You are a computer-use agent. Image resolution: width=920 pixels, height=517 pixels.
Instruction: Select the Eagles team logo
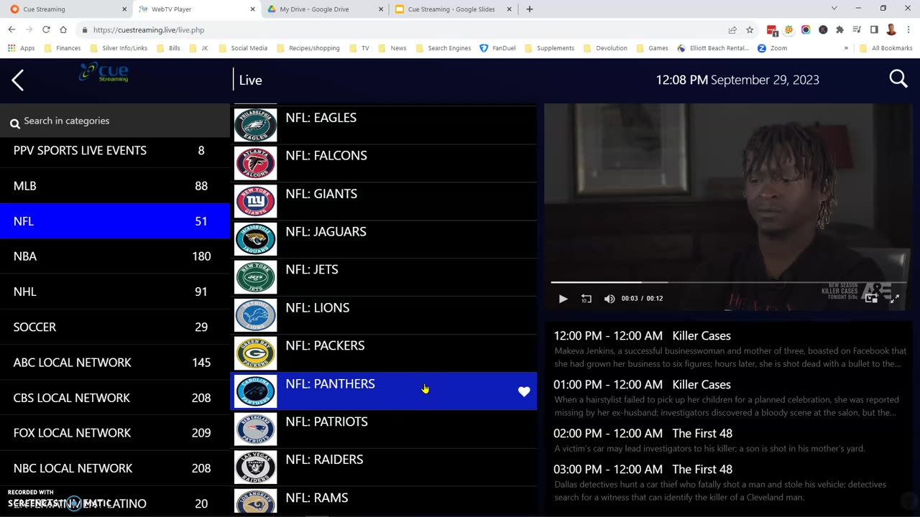pos(255,125)
